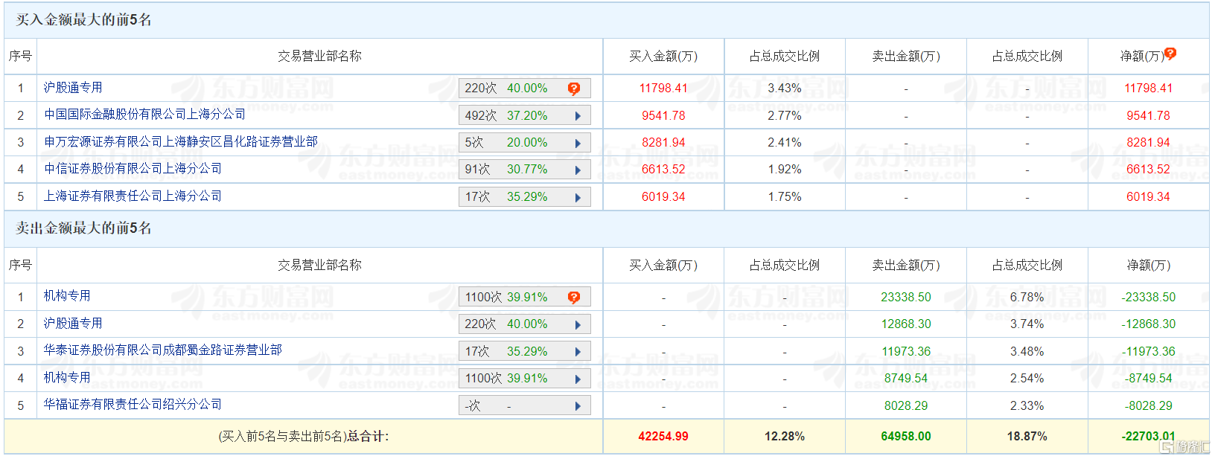Open 华福证券有限责任公司绍兴分公司 link
The image size is (1215, 459).
(x=133, y=405)
